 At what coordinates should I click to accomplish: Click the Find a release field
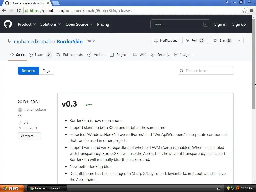(206, 71)
